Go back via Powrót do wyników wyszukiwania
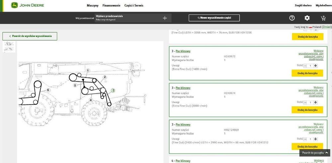This screenshot has width=332, height=163. pos(30,36)
